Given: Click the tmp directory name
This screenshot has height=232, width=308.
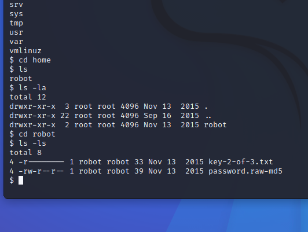Looking at the screenshot, I should (x=16, y=23).
